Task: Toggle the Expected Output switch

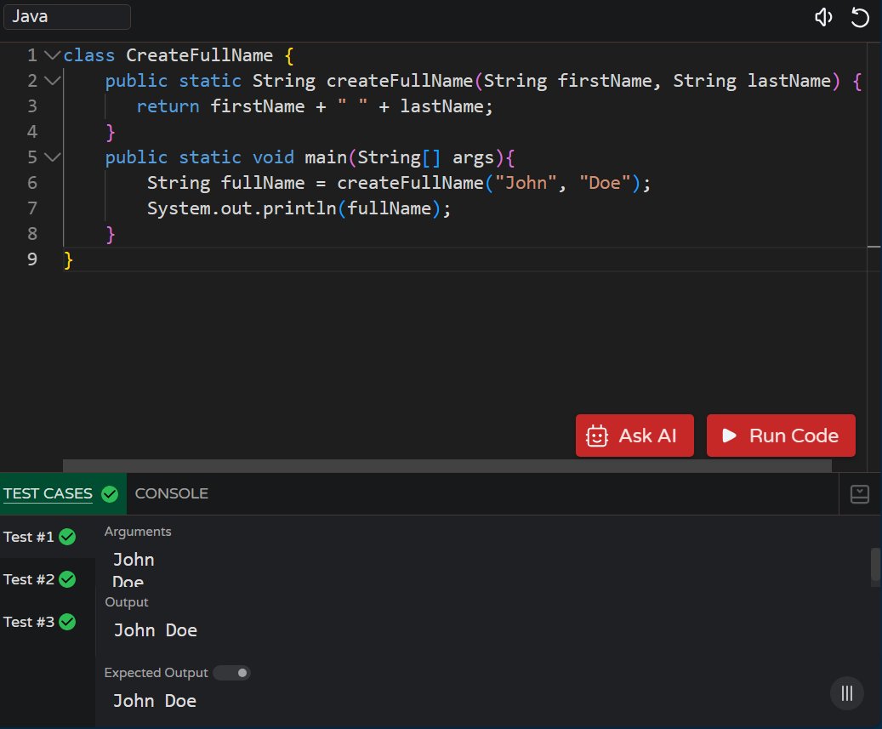Action: [230, 672]
